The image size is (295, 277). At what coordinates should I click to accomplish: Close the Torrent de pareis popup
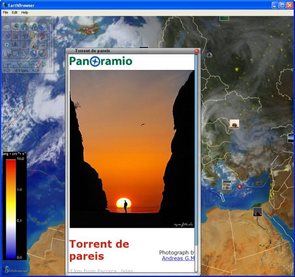coord(197,51)
